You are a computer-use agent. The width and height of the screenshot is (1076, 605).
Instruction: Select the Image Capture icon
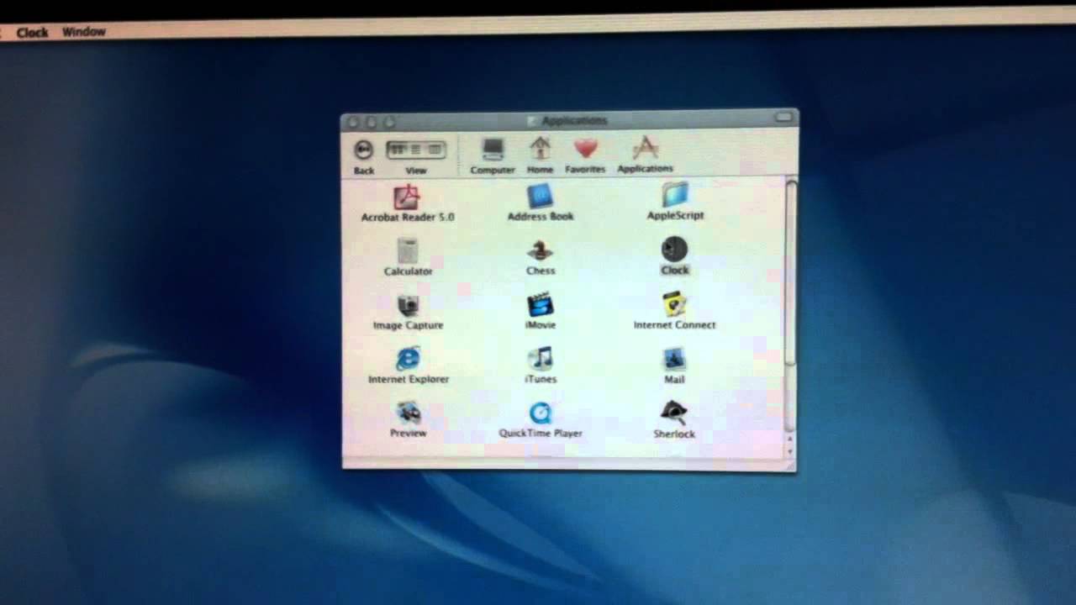click(408, 305)
